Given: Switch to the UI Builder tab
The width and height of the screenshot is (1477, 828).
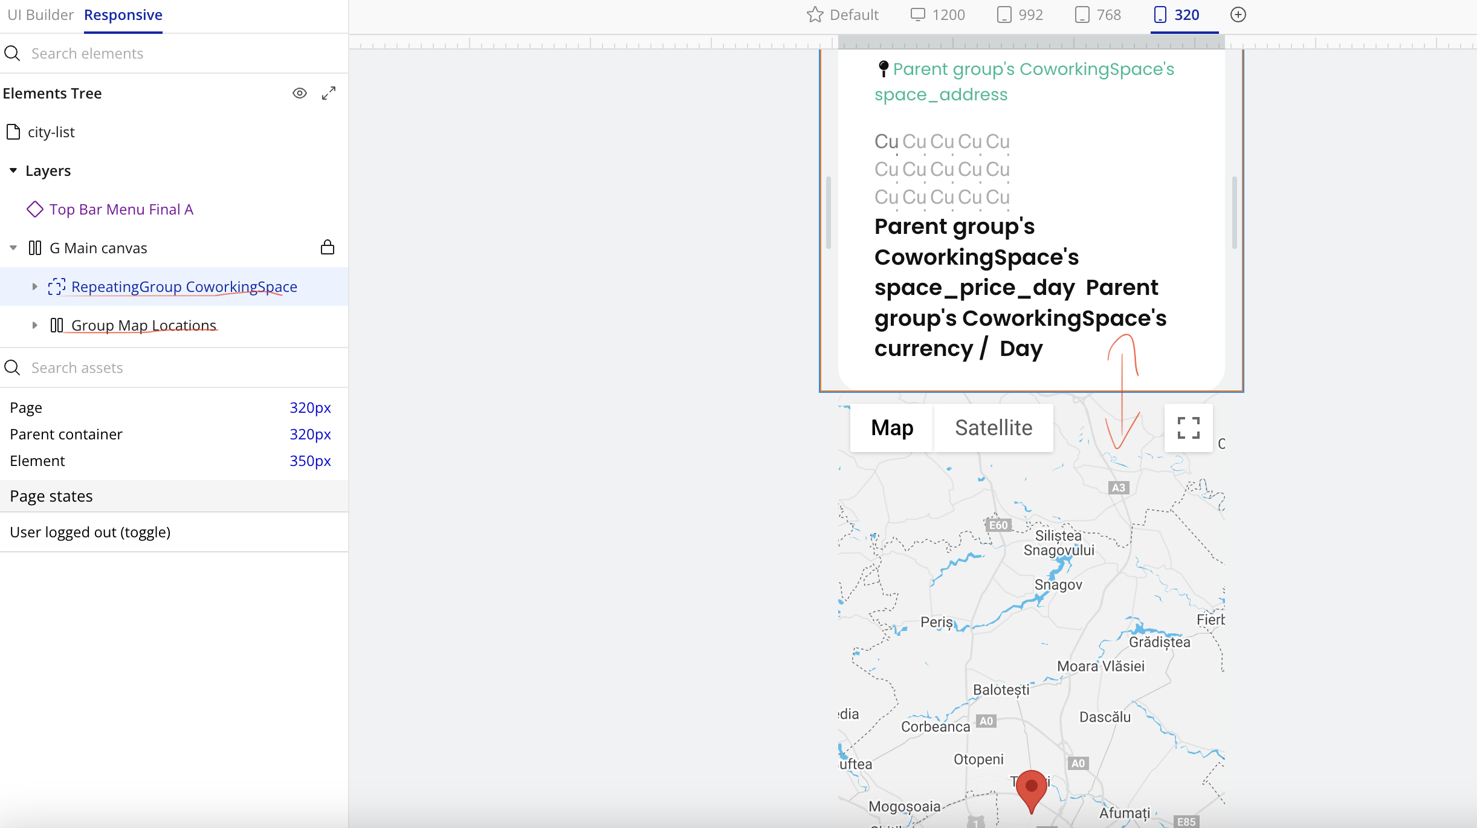Looking at the screenshot, I should [40, 15].
